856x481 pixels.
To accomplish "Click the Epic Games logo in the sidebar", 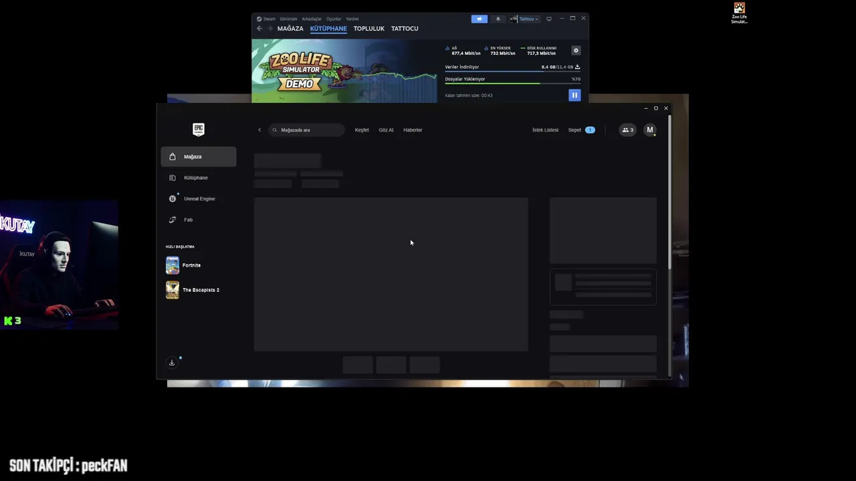I will (x=199, y=130).
